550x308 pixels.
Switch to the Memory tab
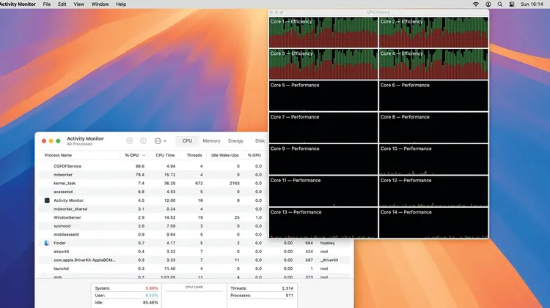click(211, 140)
